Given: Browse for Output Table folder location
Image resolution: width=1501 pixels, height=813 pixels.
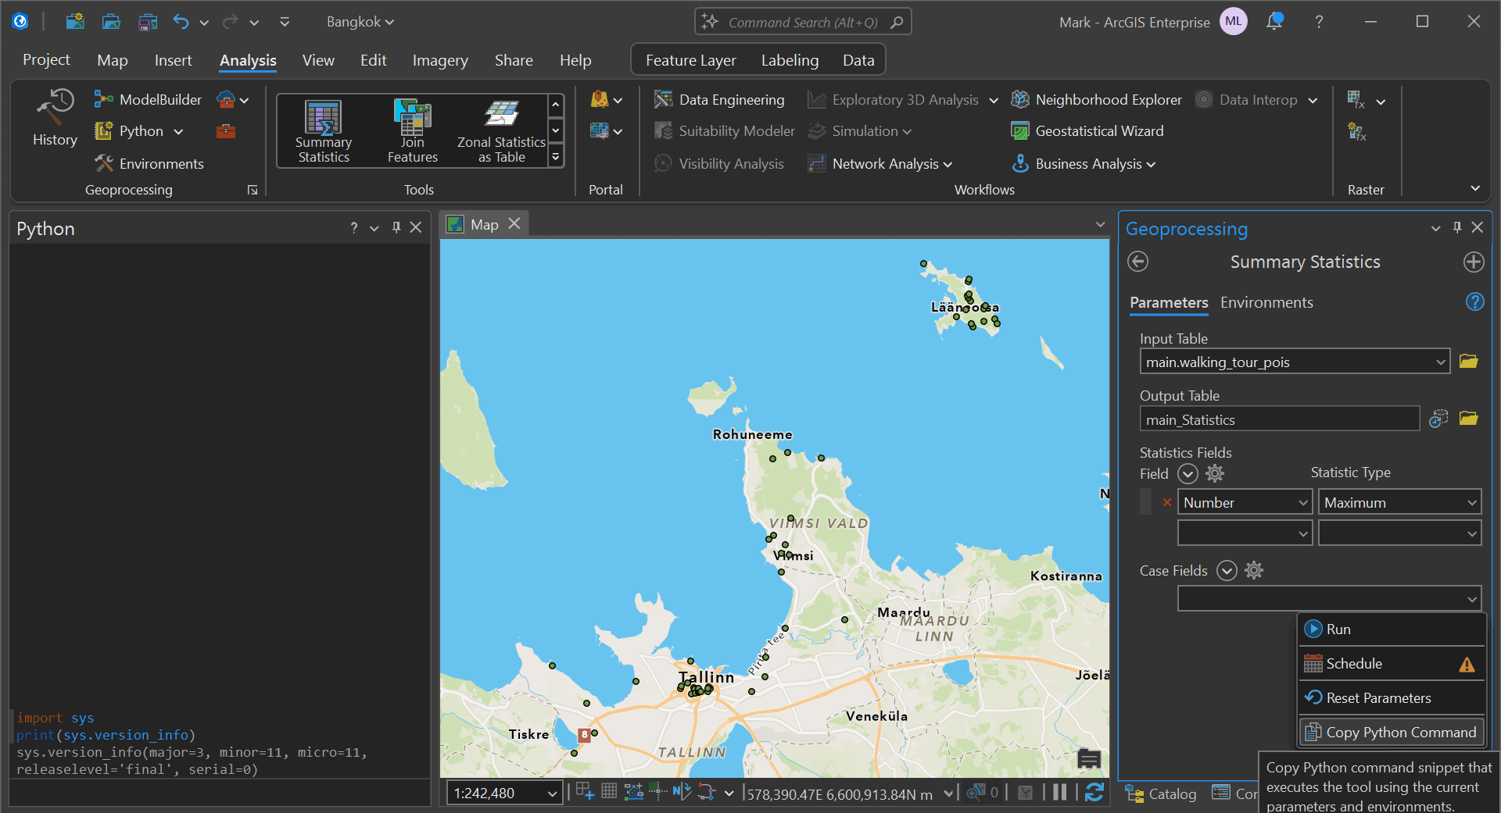Looking at the screenshot, I should click(1468, 419).
